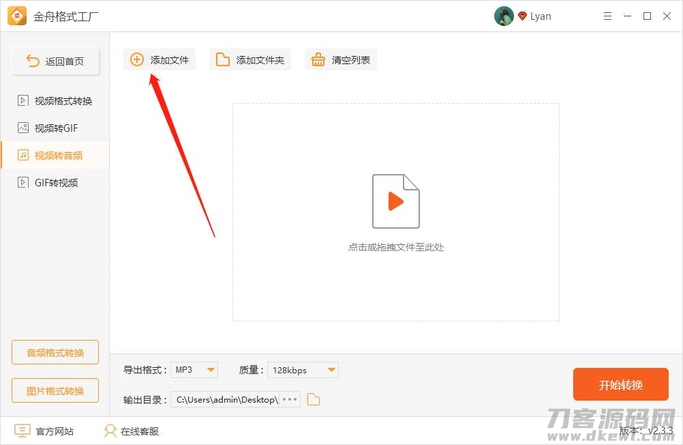Screen dimensions: 683x445
Task: Click the 金舟格式工厂 app logo
Action: [x=15, y=16]
